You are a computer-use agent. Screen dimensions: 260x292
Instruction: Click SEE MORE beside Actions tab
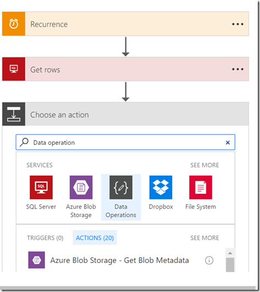pos(205,238)
